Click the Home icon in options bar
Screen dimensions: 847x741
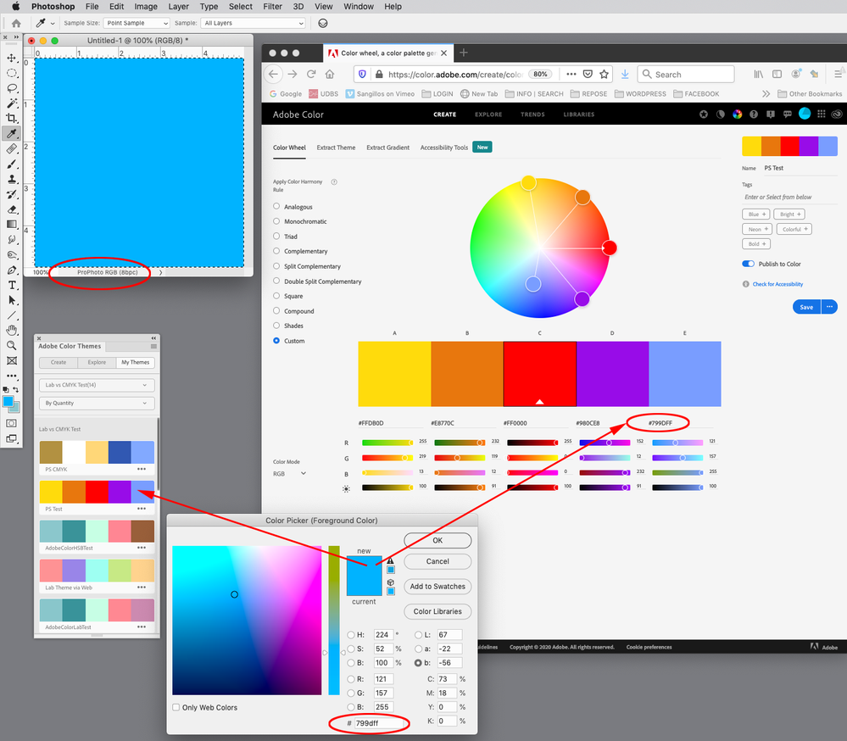click(16, 23)
